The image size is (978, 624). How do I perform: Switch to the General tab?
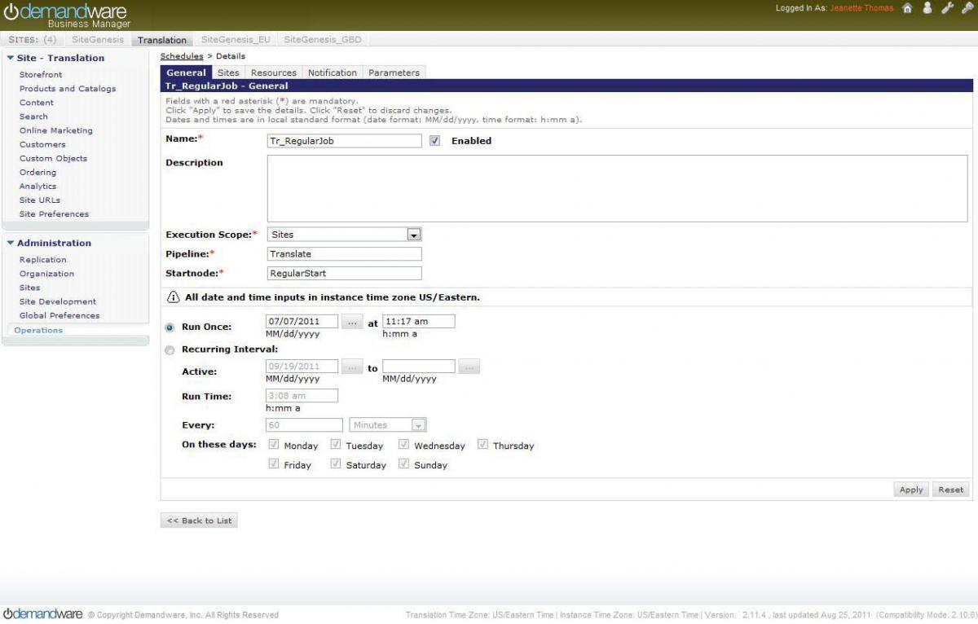tap(186, 73)
